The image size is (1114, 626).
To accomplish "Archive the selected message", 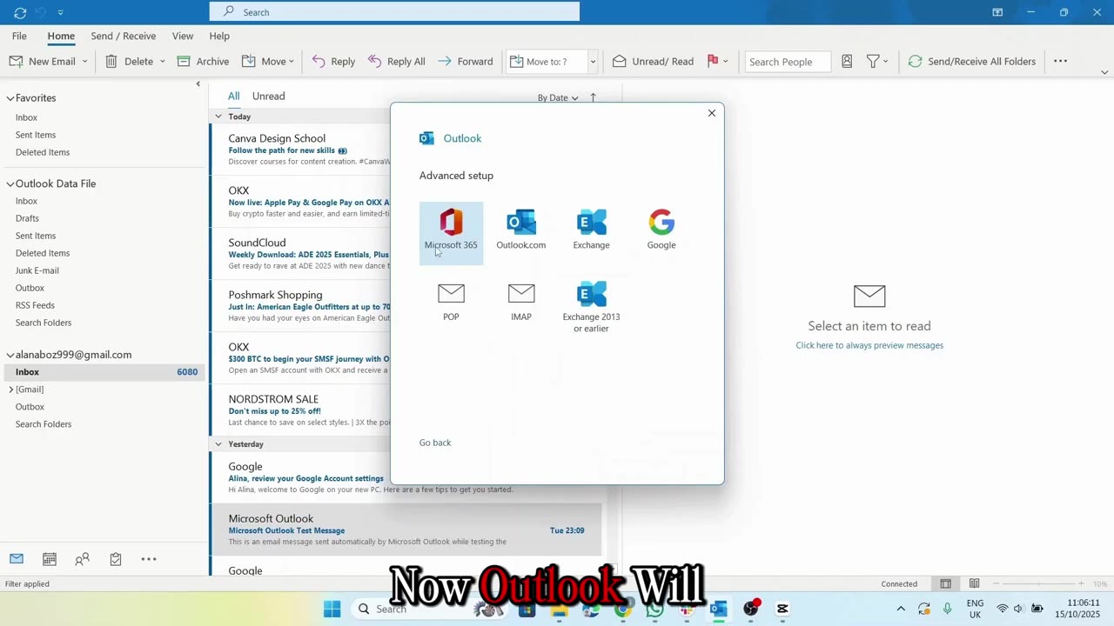I will tap(203, 61).
